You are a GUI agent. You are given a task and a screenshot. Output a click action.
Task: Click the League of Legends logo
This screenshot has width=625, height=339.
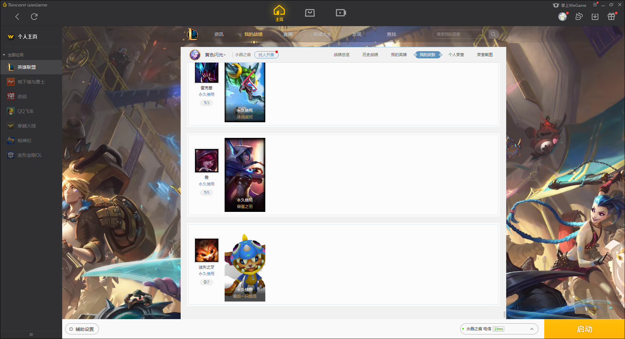[192, 34]
